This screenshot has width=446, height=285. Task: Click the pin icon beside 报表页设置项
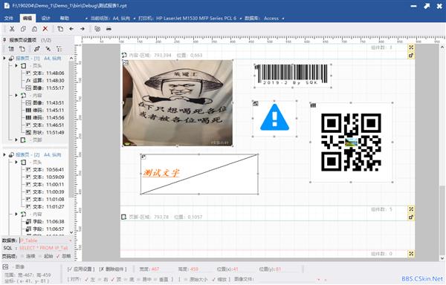[x=4, y=40]
